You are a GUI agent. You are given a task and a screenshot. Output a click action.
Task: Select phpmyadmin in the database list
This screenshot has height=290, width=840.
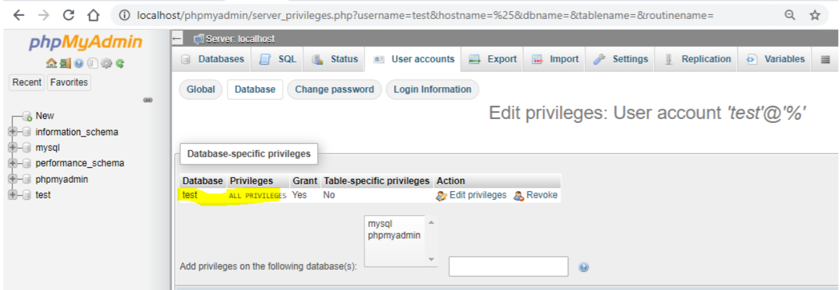394,235
